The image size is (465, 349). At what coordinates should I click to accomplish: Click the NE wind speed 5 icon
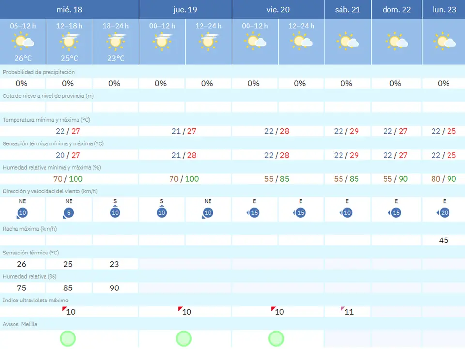pos(68,213)
